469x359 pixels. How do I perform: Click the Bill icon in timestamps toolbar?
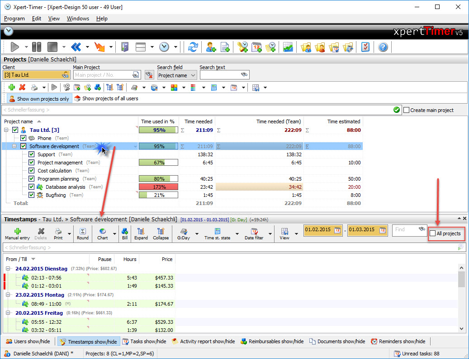[125, 233]
